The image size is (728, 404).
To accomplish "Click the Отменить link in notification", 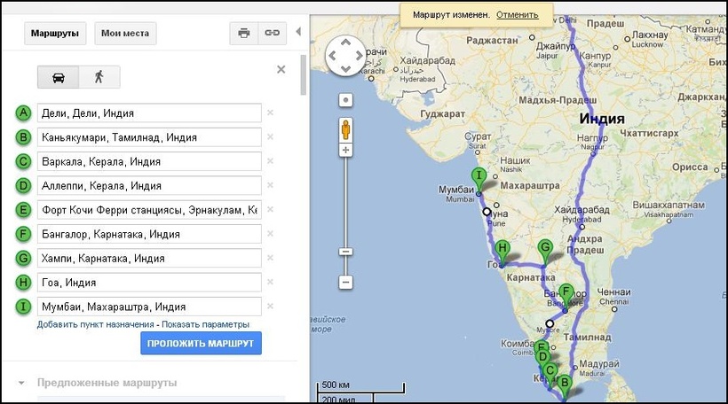I will click(x=518, y=15).
